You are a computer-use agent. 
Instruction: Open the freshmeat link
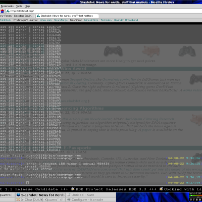(x=76, y=20)
